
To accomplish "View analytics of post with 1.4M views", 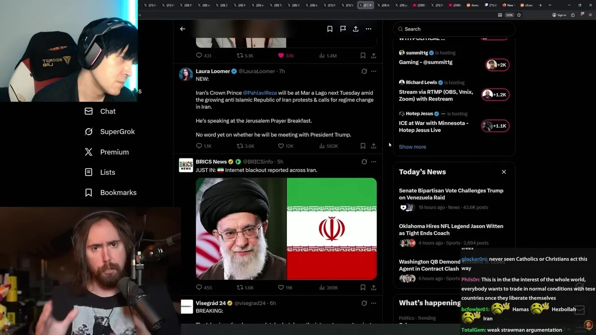I will (x=327, y=55).
